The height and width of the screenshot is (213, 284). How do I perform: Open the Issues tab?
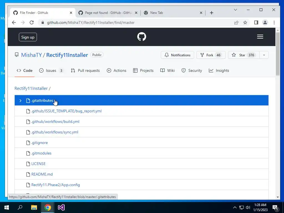51,70
